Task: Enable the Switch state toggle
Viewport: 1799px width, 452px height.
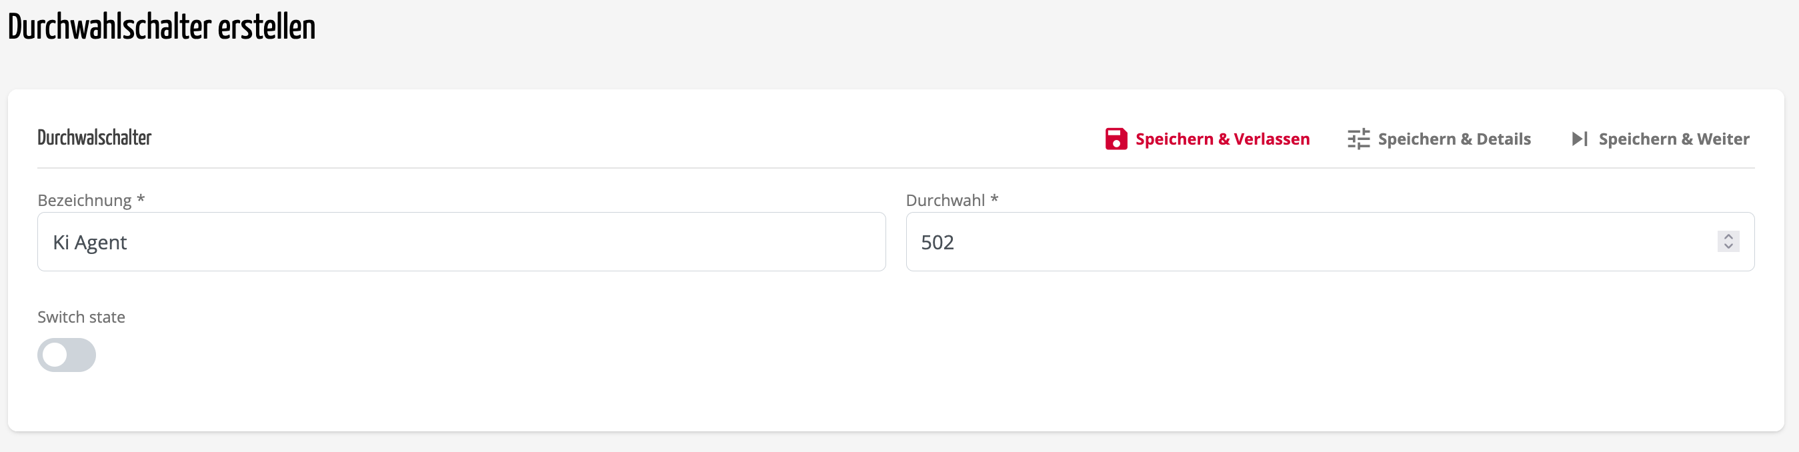Action: (x=66, y=355)
